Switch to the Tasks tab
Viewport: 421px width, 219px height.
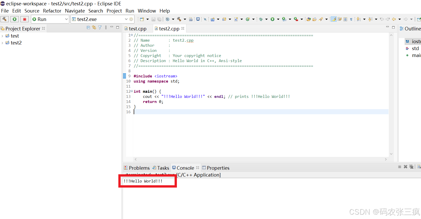(161, 168)
